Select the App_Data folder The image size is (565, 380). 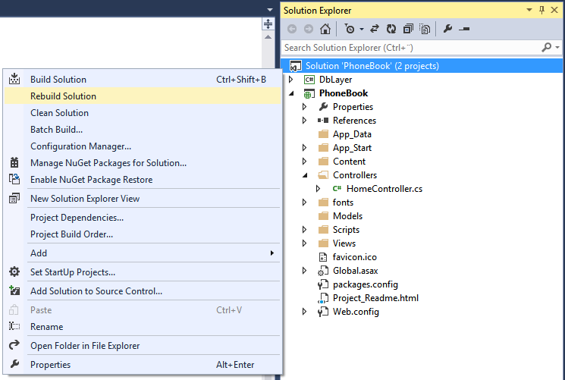point(352,134)
